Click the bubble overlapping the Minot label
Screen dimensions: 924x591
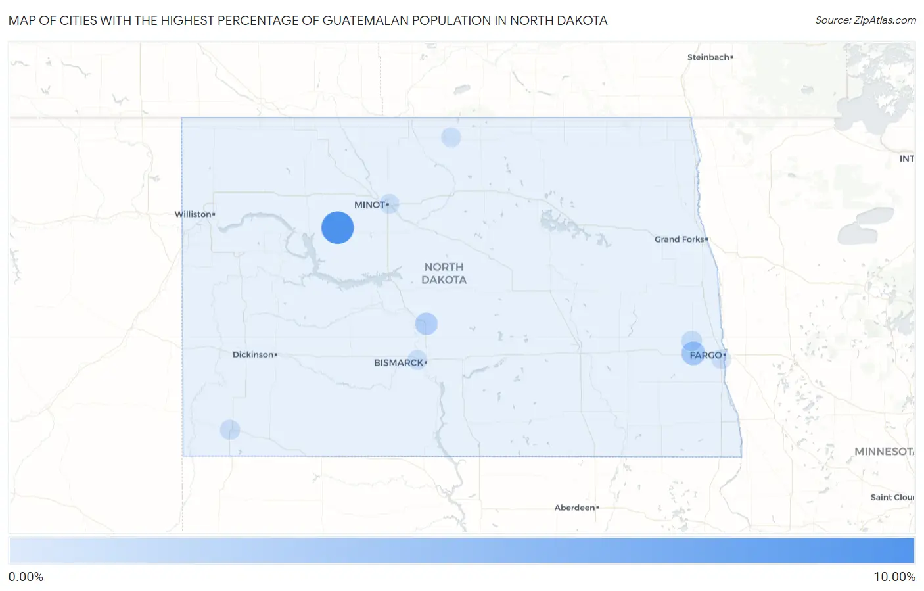point(390,204)
